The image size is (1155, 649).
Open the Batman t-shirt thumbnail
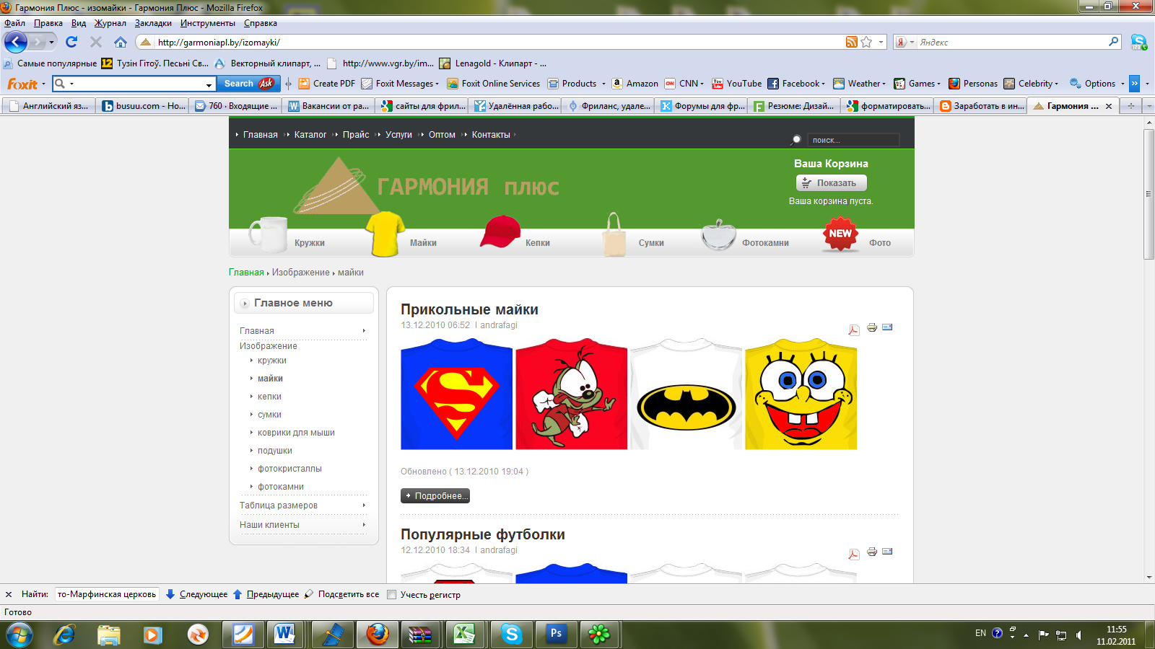(686, 394)
